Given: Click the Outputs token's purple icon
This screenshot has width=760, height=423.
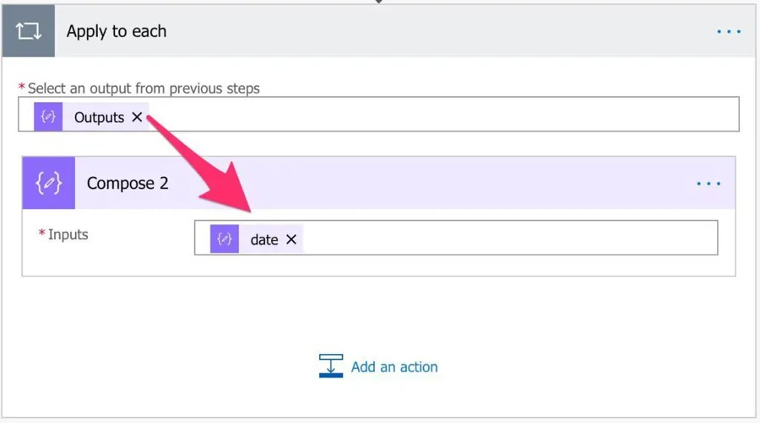Looking at the screenshot, I should tap(48, 117).
